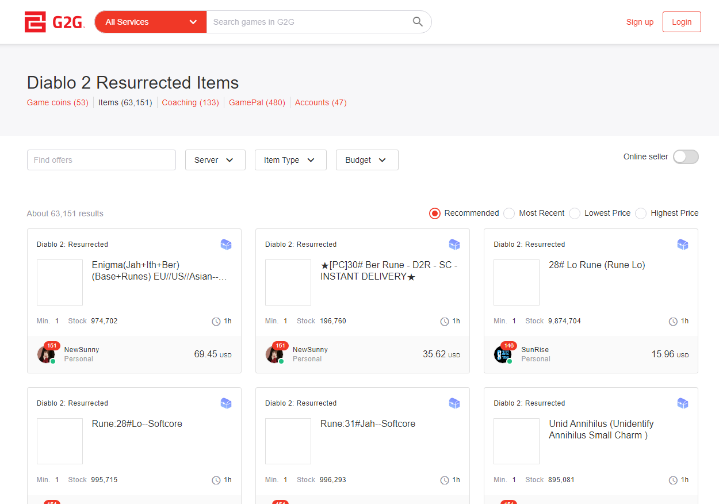Viewport: 719px width, 504px height.
Task: Click the Search games in G2G field
Action: pos(309,22)
